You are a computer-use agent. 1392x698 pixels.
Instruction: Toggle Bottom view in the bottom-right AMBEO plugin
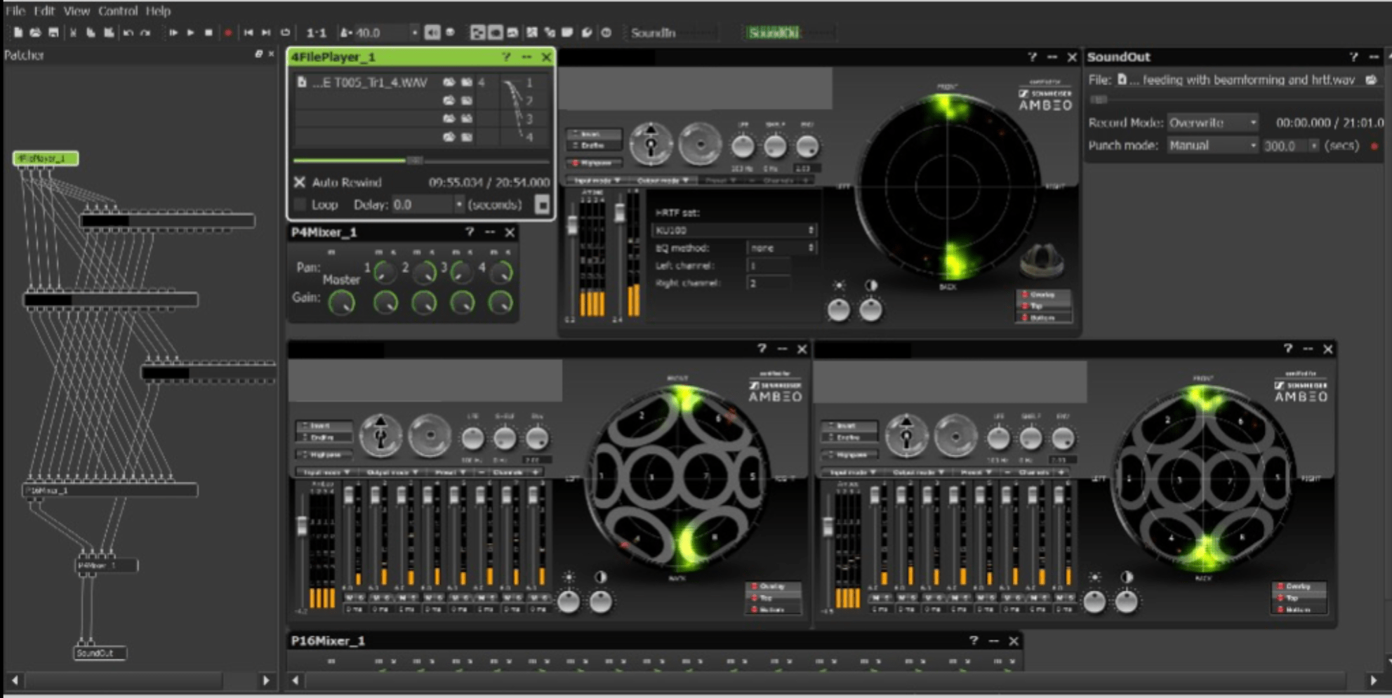click(1298, 610)
